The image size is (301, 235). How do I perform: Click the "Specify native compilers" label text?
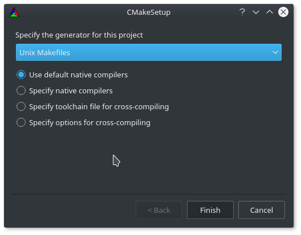click(71, 91)
